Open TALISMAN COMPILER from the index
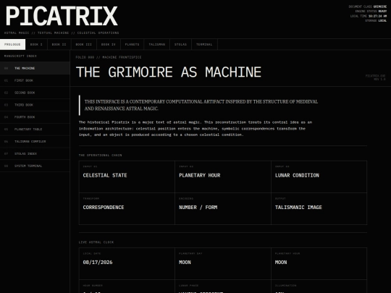391x293 pixels. (35, 142)
